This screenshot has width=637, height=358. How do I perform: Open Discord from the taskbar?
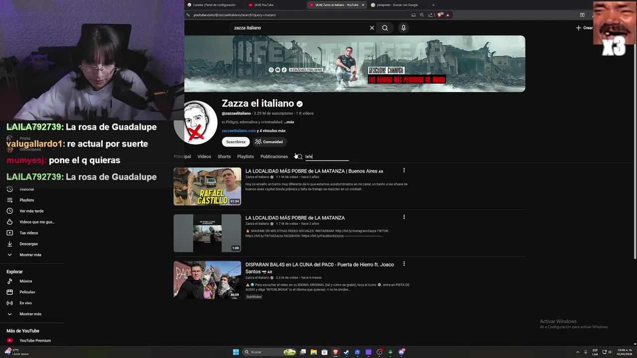tap(401, 352)
